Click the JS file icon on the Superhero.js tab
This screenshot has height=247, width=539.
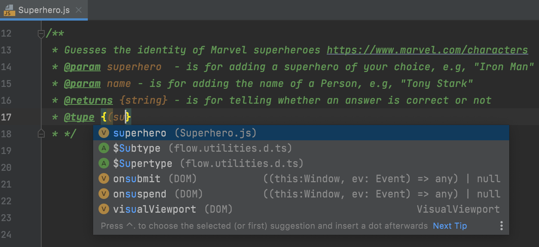coord(9,10)
